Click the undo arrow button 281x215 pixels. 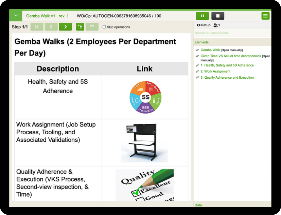[x=92, y=27]
